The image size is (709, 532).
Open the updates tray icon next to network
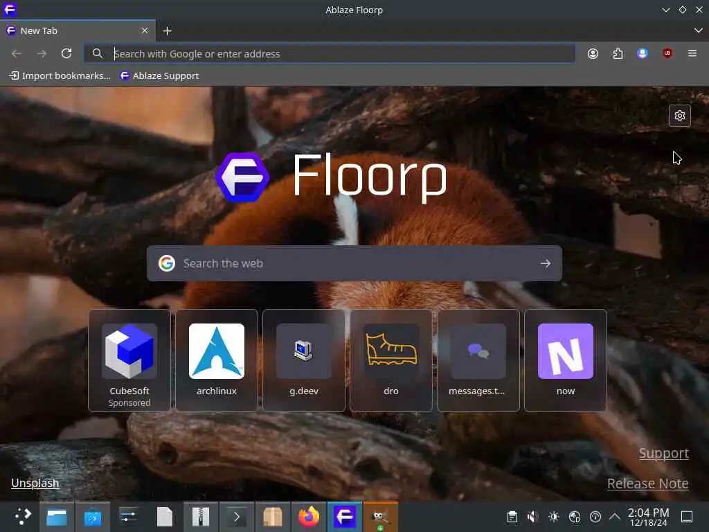point(595,517)
